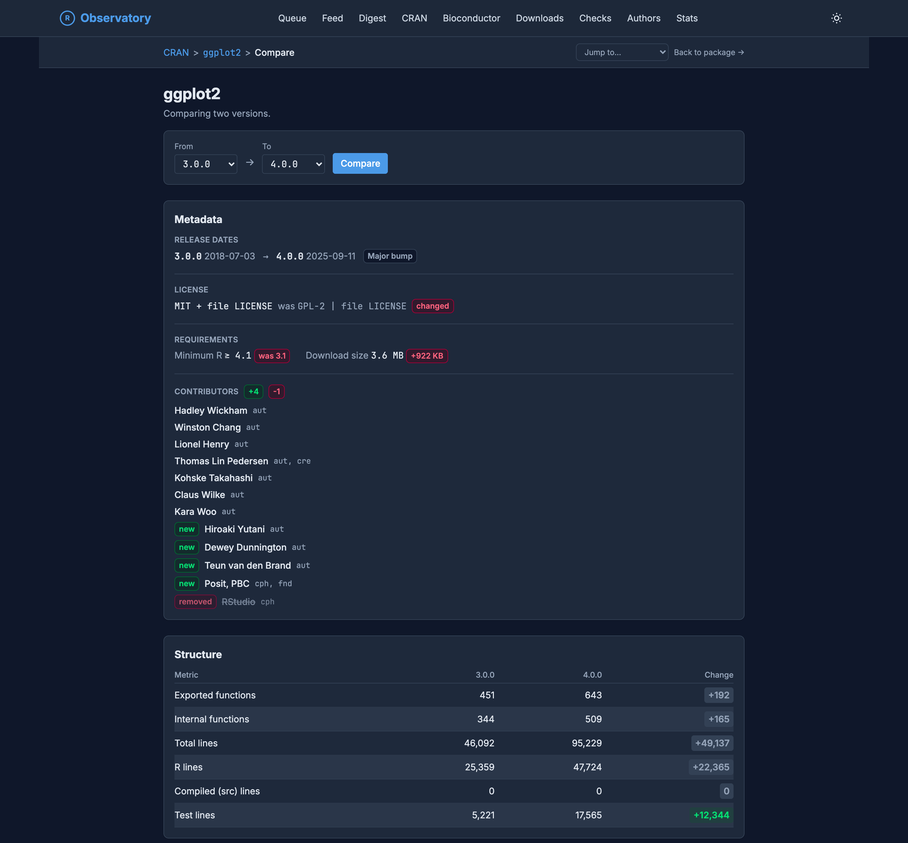The image size is (908, 843).
Task: Click the removed badge beside RStudio
Action: click(195, 602)
